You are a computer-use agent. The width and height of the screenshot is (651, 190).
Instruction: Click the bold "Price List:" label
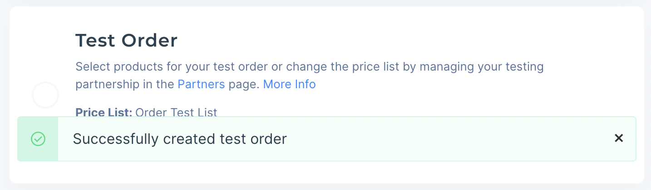104,112
